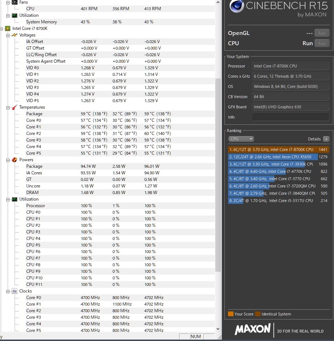Select the i5-3317U ranking entry
The image size is (334, 341).
coord(278,201)
